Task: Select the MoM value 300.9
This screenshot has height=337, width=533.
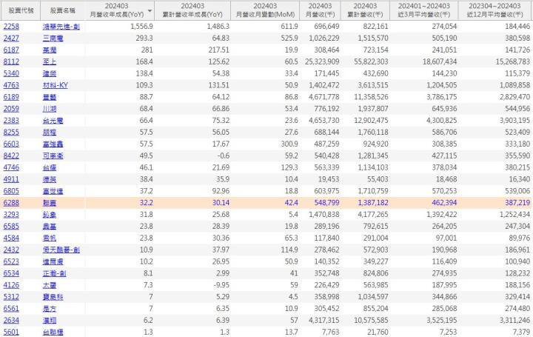Action: [x=289, y=144]
